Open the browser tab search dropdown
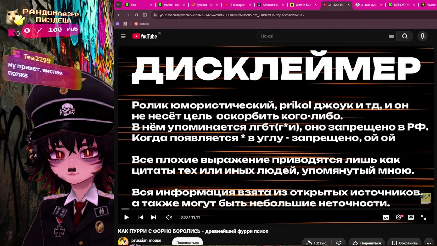The height and width of the screenshot is (246, 437). [118, 5]
